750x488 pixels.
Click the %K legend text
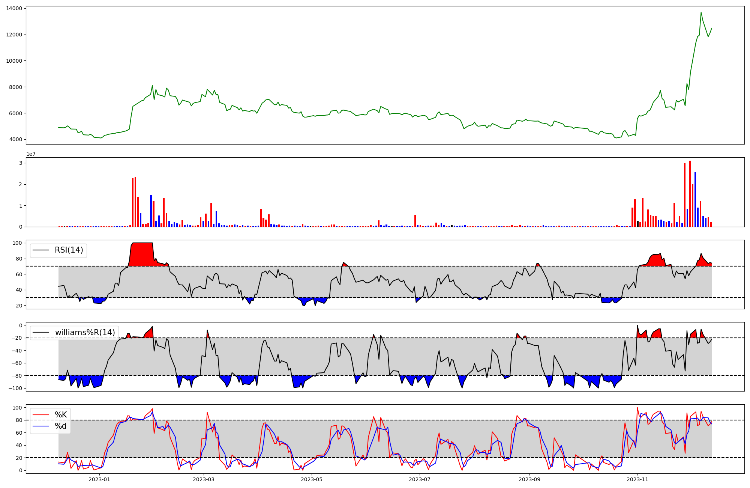(x=61, y=415)
